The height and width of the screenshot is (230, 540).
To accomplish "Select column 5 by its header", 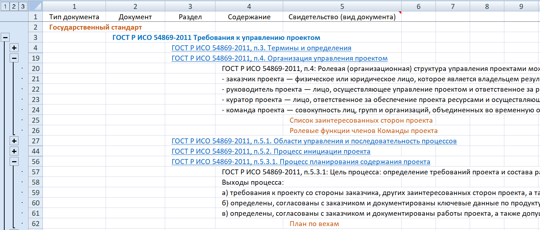I will 342,6.
